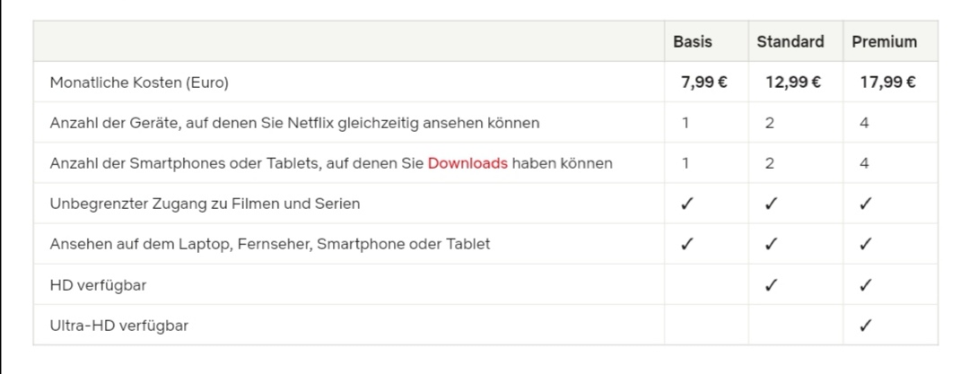Select the Standard column header
The height and width of the screenshot is (374, 969).
(790, 41)
